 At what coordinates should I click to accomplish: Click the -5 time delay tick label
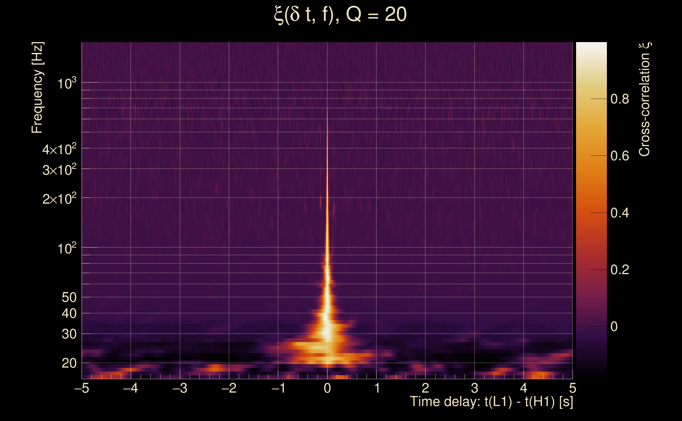[81, 388]
